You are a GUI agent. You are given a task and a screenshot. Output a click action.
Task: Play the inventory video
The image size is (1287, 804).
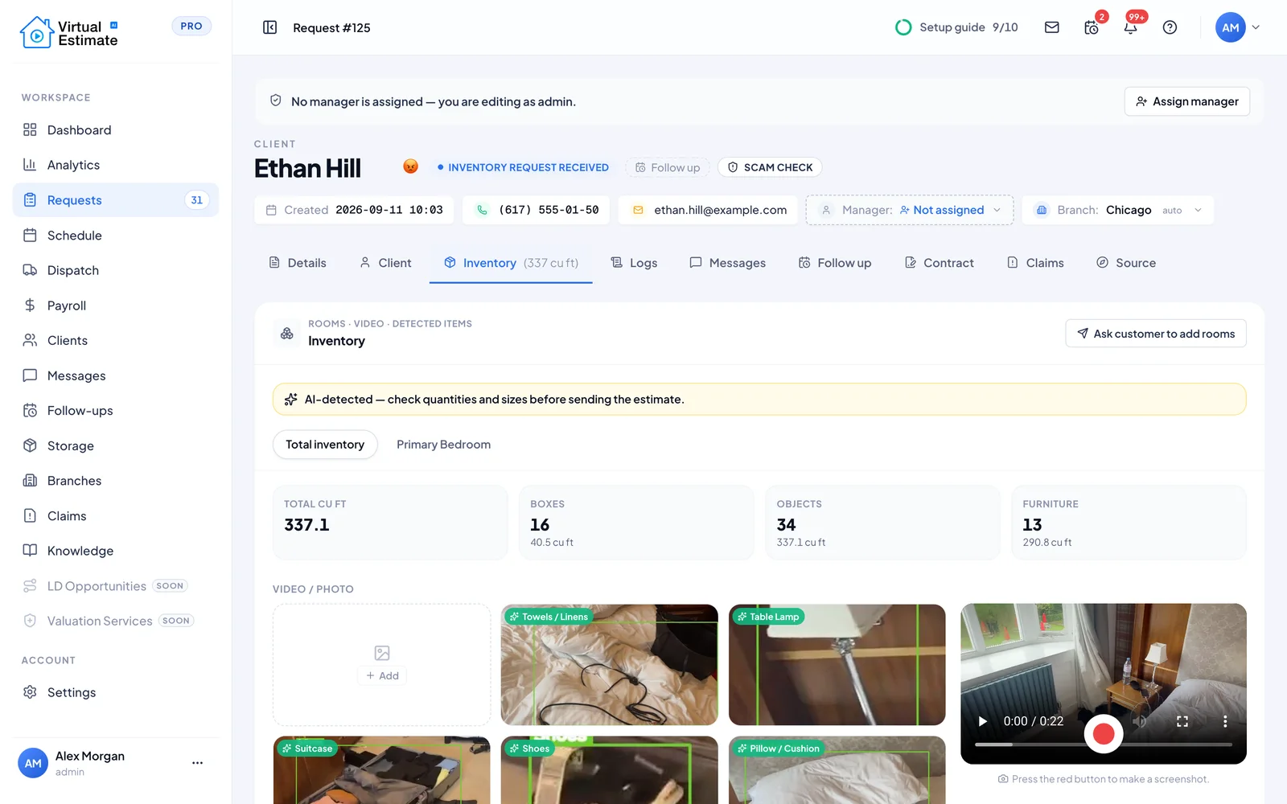982,721
